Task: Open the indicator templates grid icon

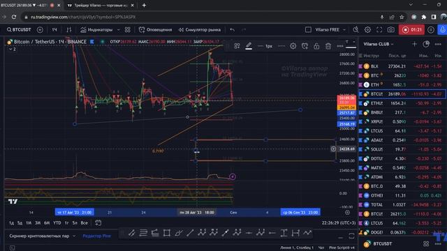Action: (127, 29)
